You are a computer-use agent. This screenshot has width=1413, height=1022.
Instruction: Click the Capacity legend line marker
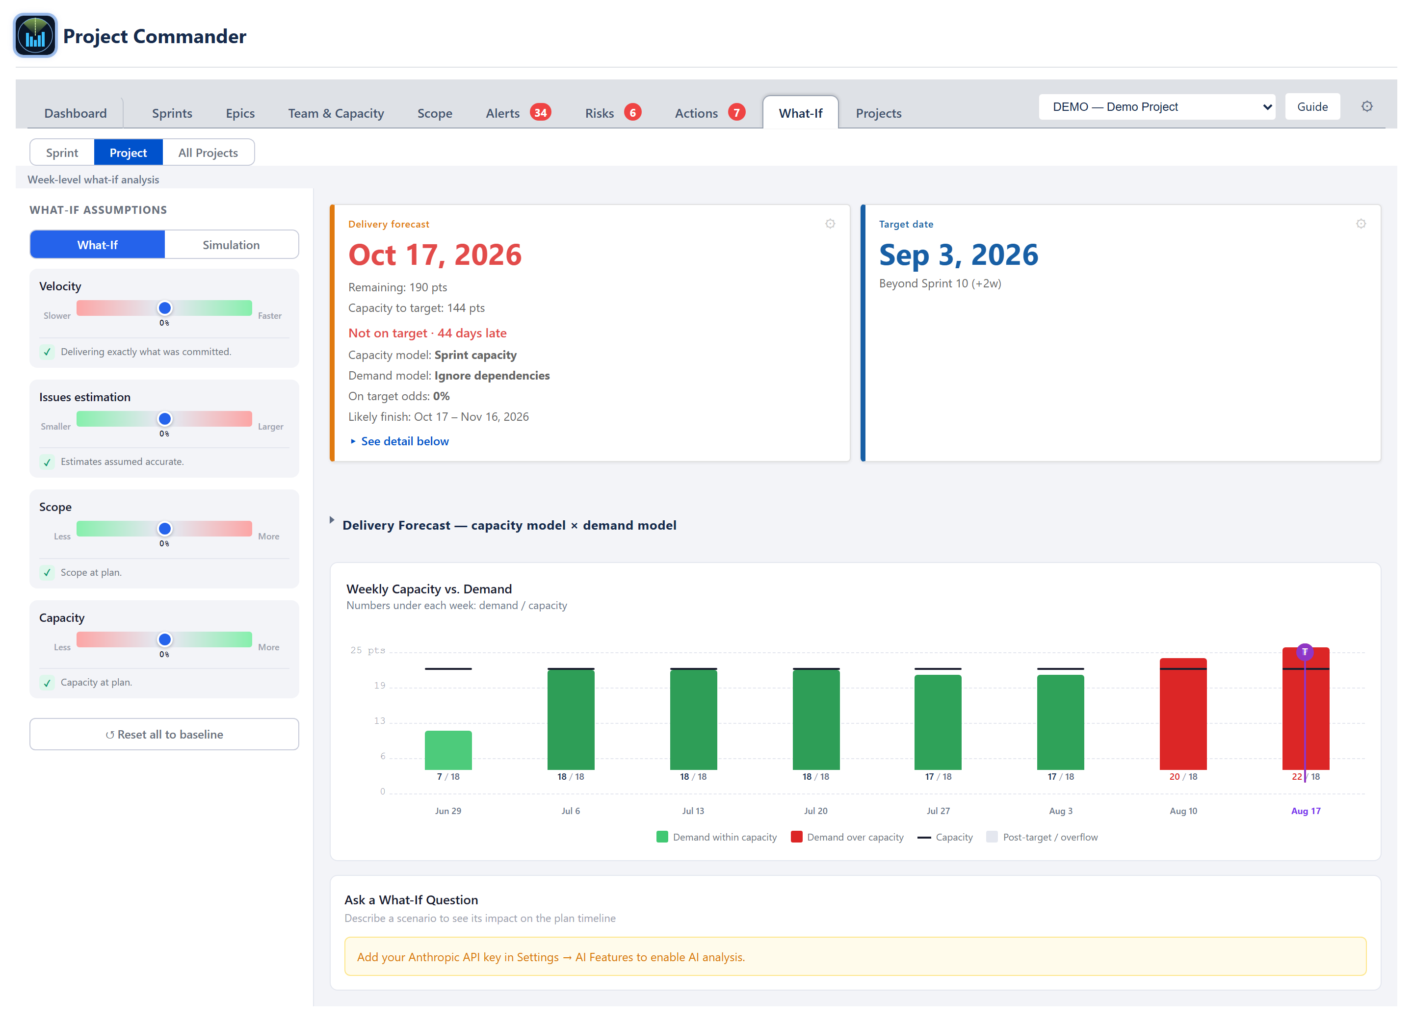924,838
